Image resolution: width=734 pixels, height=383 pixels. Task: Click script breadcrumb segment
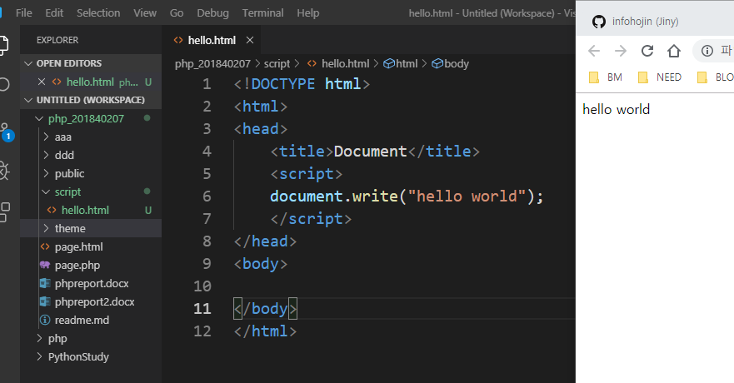point(277,63)
